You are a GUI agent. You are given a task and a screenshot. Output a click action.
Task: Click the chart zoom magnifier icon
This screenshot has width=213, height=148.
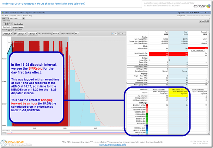(113, 34)
